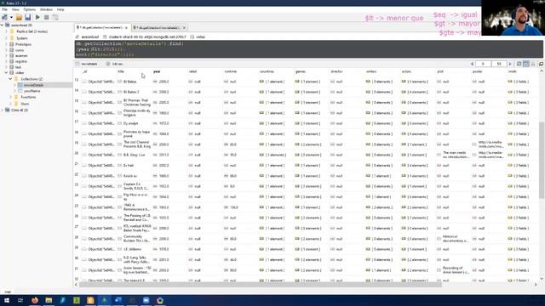
Task: Click scroll-right arrow of the horizontal scrollbar
Action: tap(536, 285)
